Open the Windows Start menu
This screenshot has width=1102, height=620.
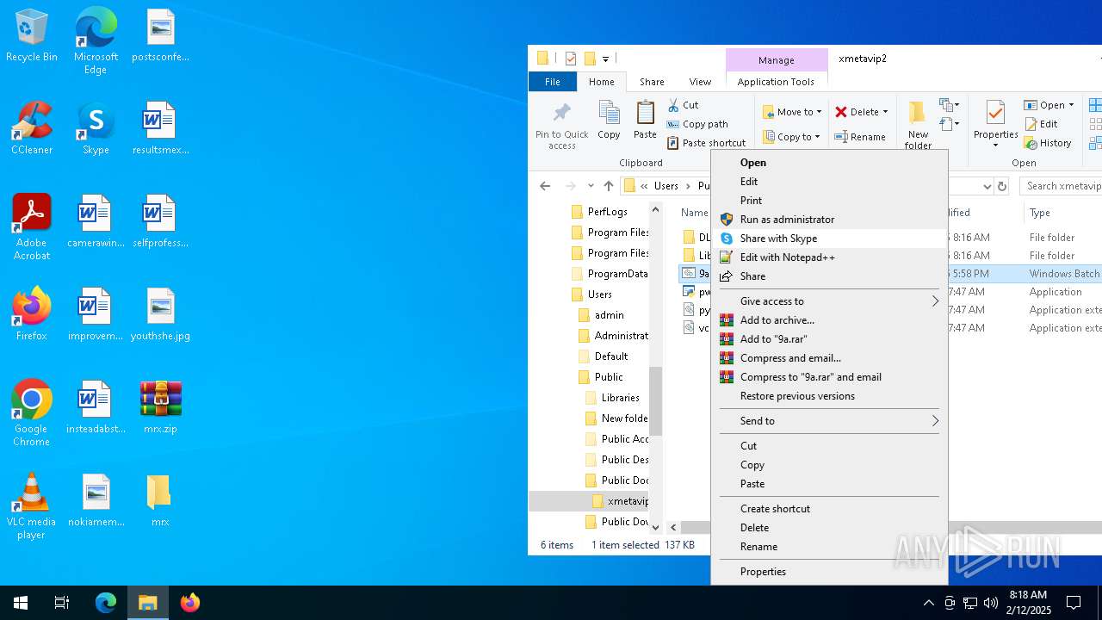[x=21, y=603]
